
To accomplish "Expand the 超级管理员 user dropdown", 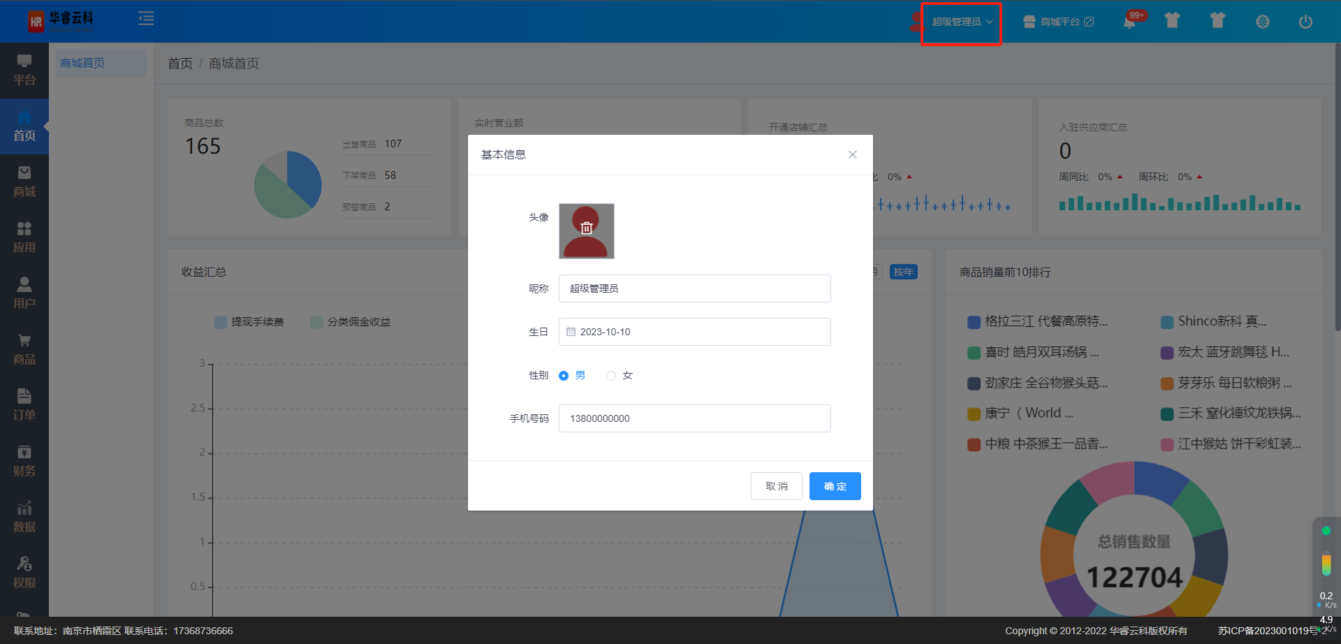I will click(x=962, y=22).
